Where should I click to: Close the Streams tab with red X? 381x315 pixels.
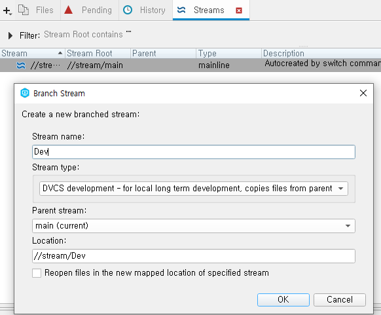click(239, 10)
